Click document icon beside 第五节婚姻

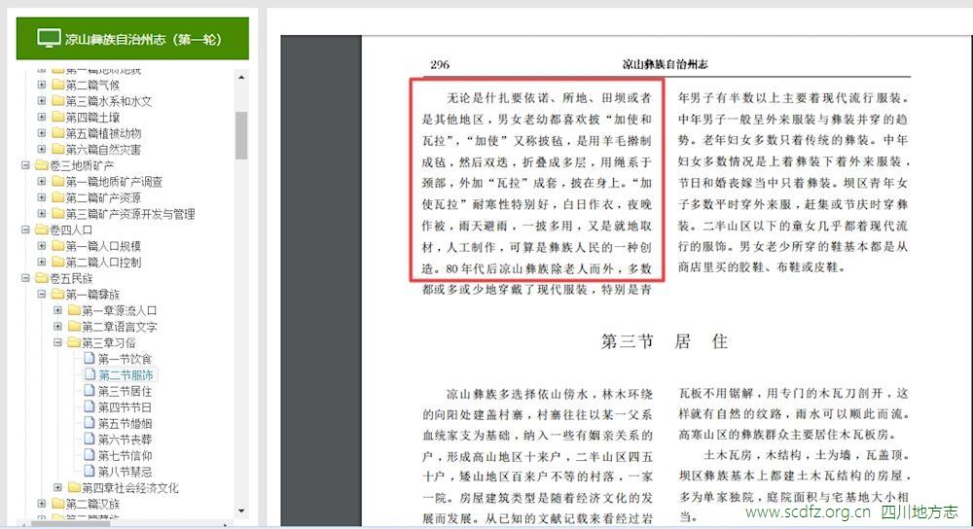(x=90, y=423)
